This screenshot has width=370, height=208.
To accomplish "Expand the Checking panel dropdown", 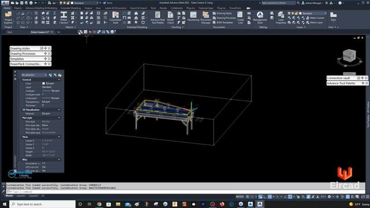I will (x=177, y=27).
